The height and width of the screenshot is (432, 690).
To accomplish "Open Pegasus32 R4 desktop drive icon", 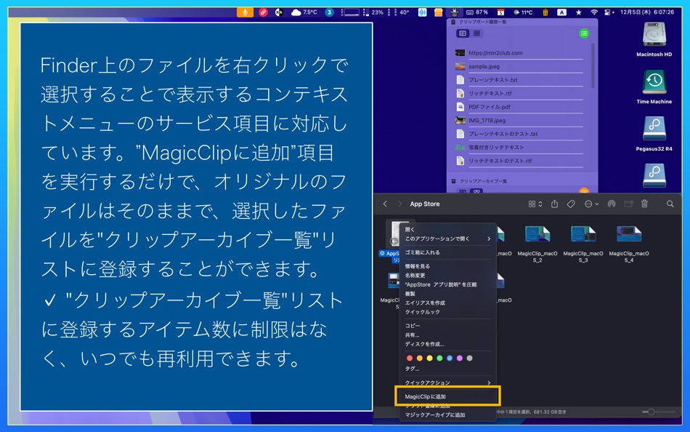I will (x=654, y=134).
